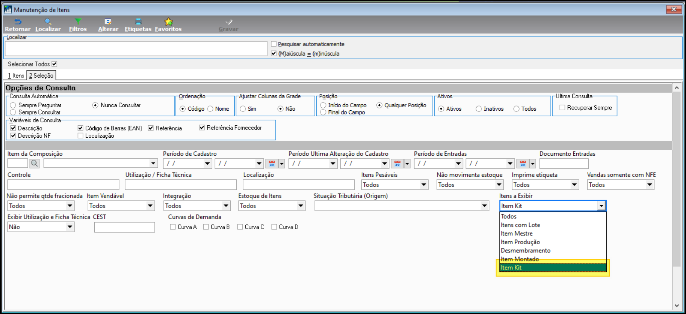Open the Filtros funnel icon
The height and width of the screenshot is (314, 686).
click(78, 25)
